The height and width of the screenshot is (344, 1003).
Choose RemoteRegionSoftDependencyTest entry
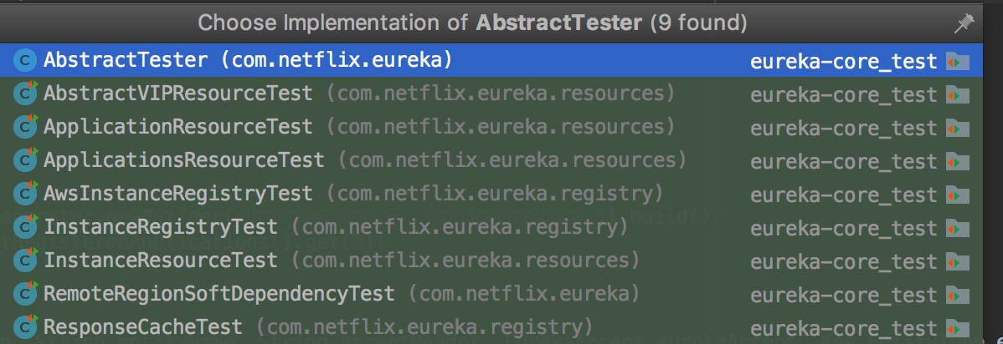tap(219, 294)
